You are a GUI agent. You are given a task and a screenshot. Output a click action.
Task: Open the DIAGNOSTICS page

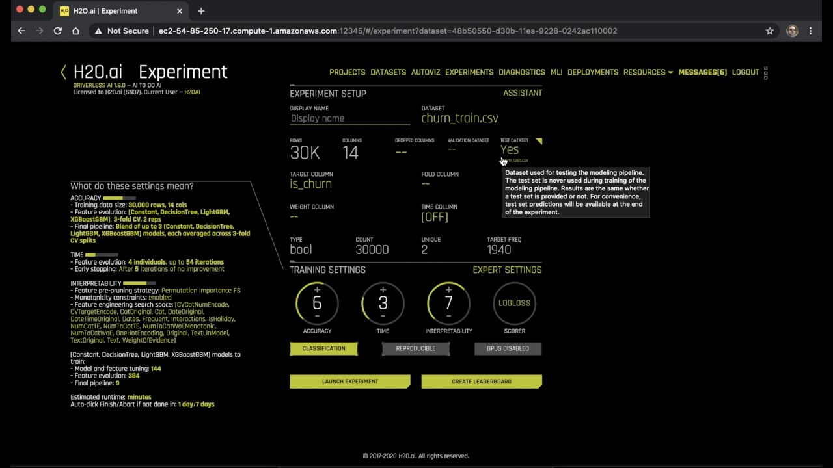(x=522, y=72)
